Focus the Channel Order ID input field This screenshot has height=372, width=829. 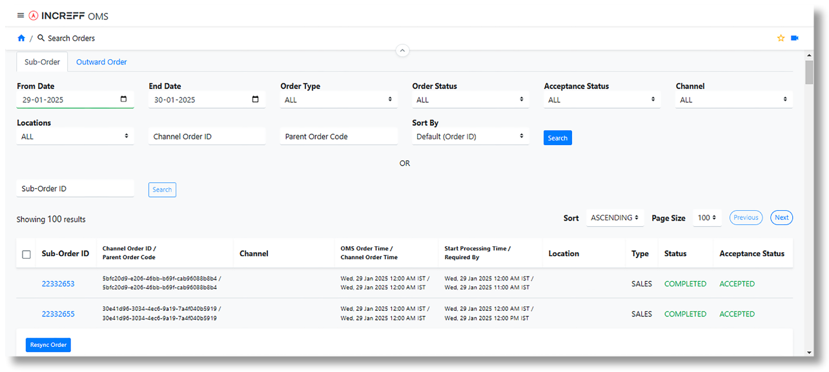(x=207, y=137)
